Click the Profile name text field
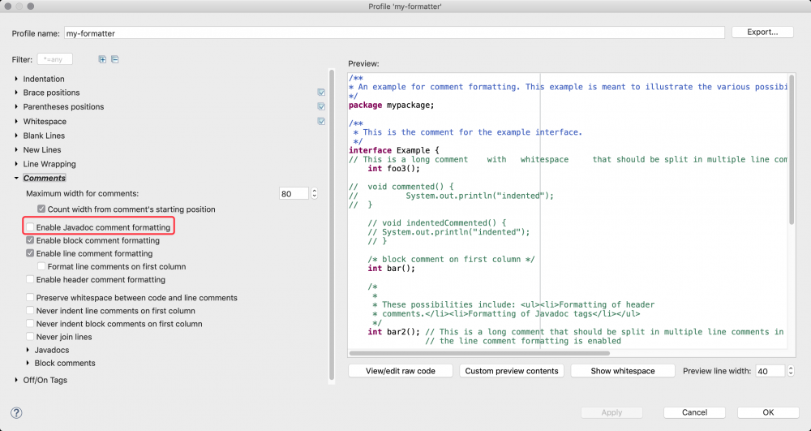The image size is (811, 431). pos(394,32)
